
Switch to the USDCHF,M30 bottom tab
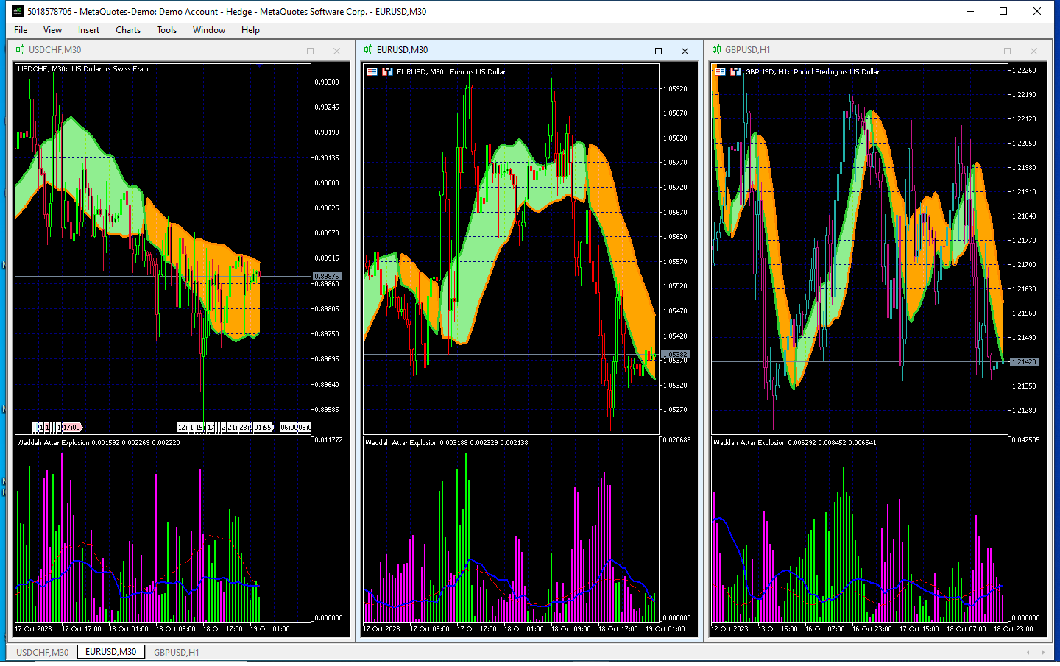click(x=43, y=652)
